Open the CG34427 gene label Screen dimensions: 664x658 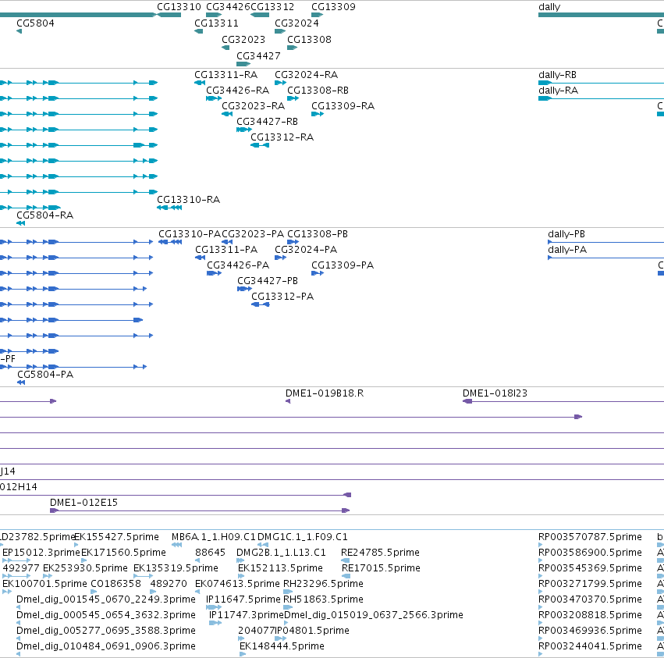258,56
